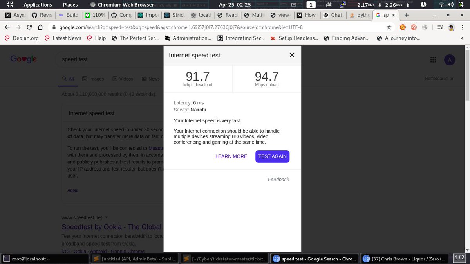Open the Google apps grid icon
This screenshot has height=264, width=470.
click(x=433, y=60)
